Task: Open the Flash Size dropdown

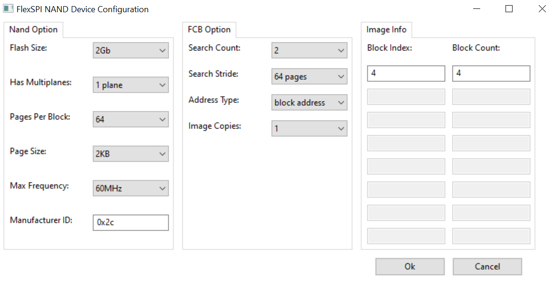Action: coord(130,51)
